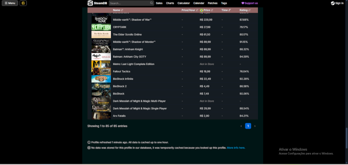
Task: Open Metro: Last Light Complete Edition
Action: 134,64
